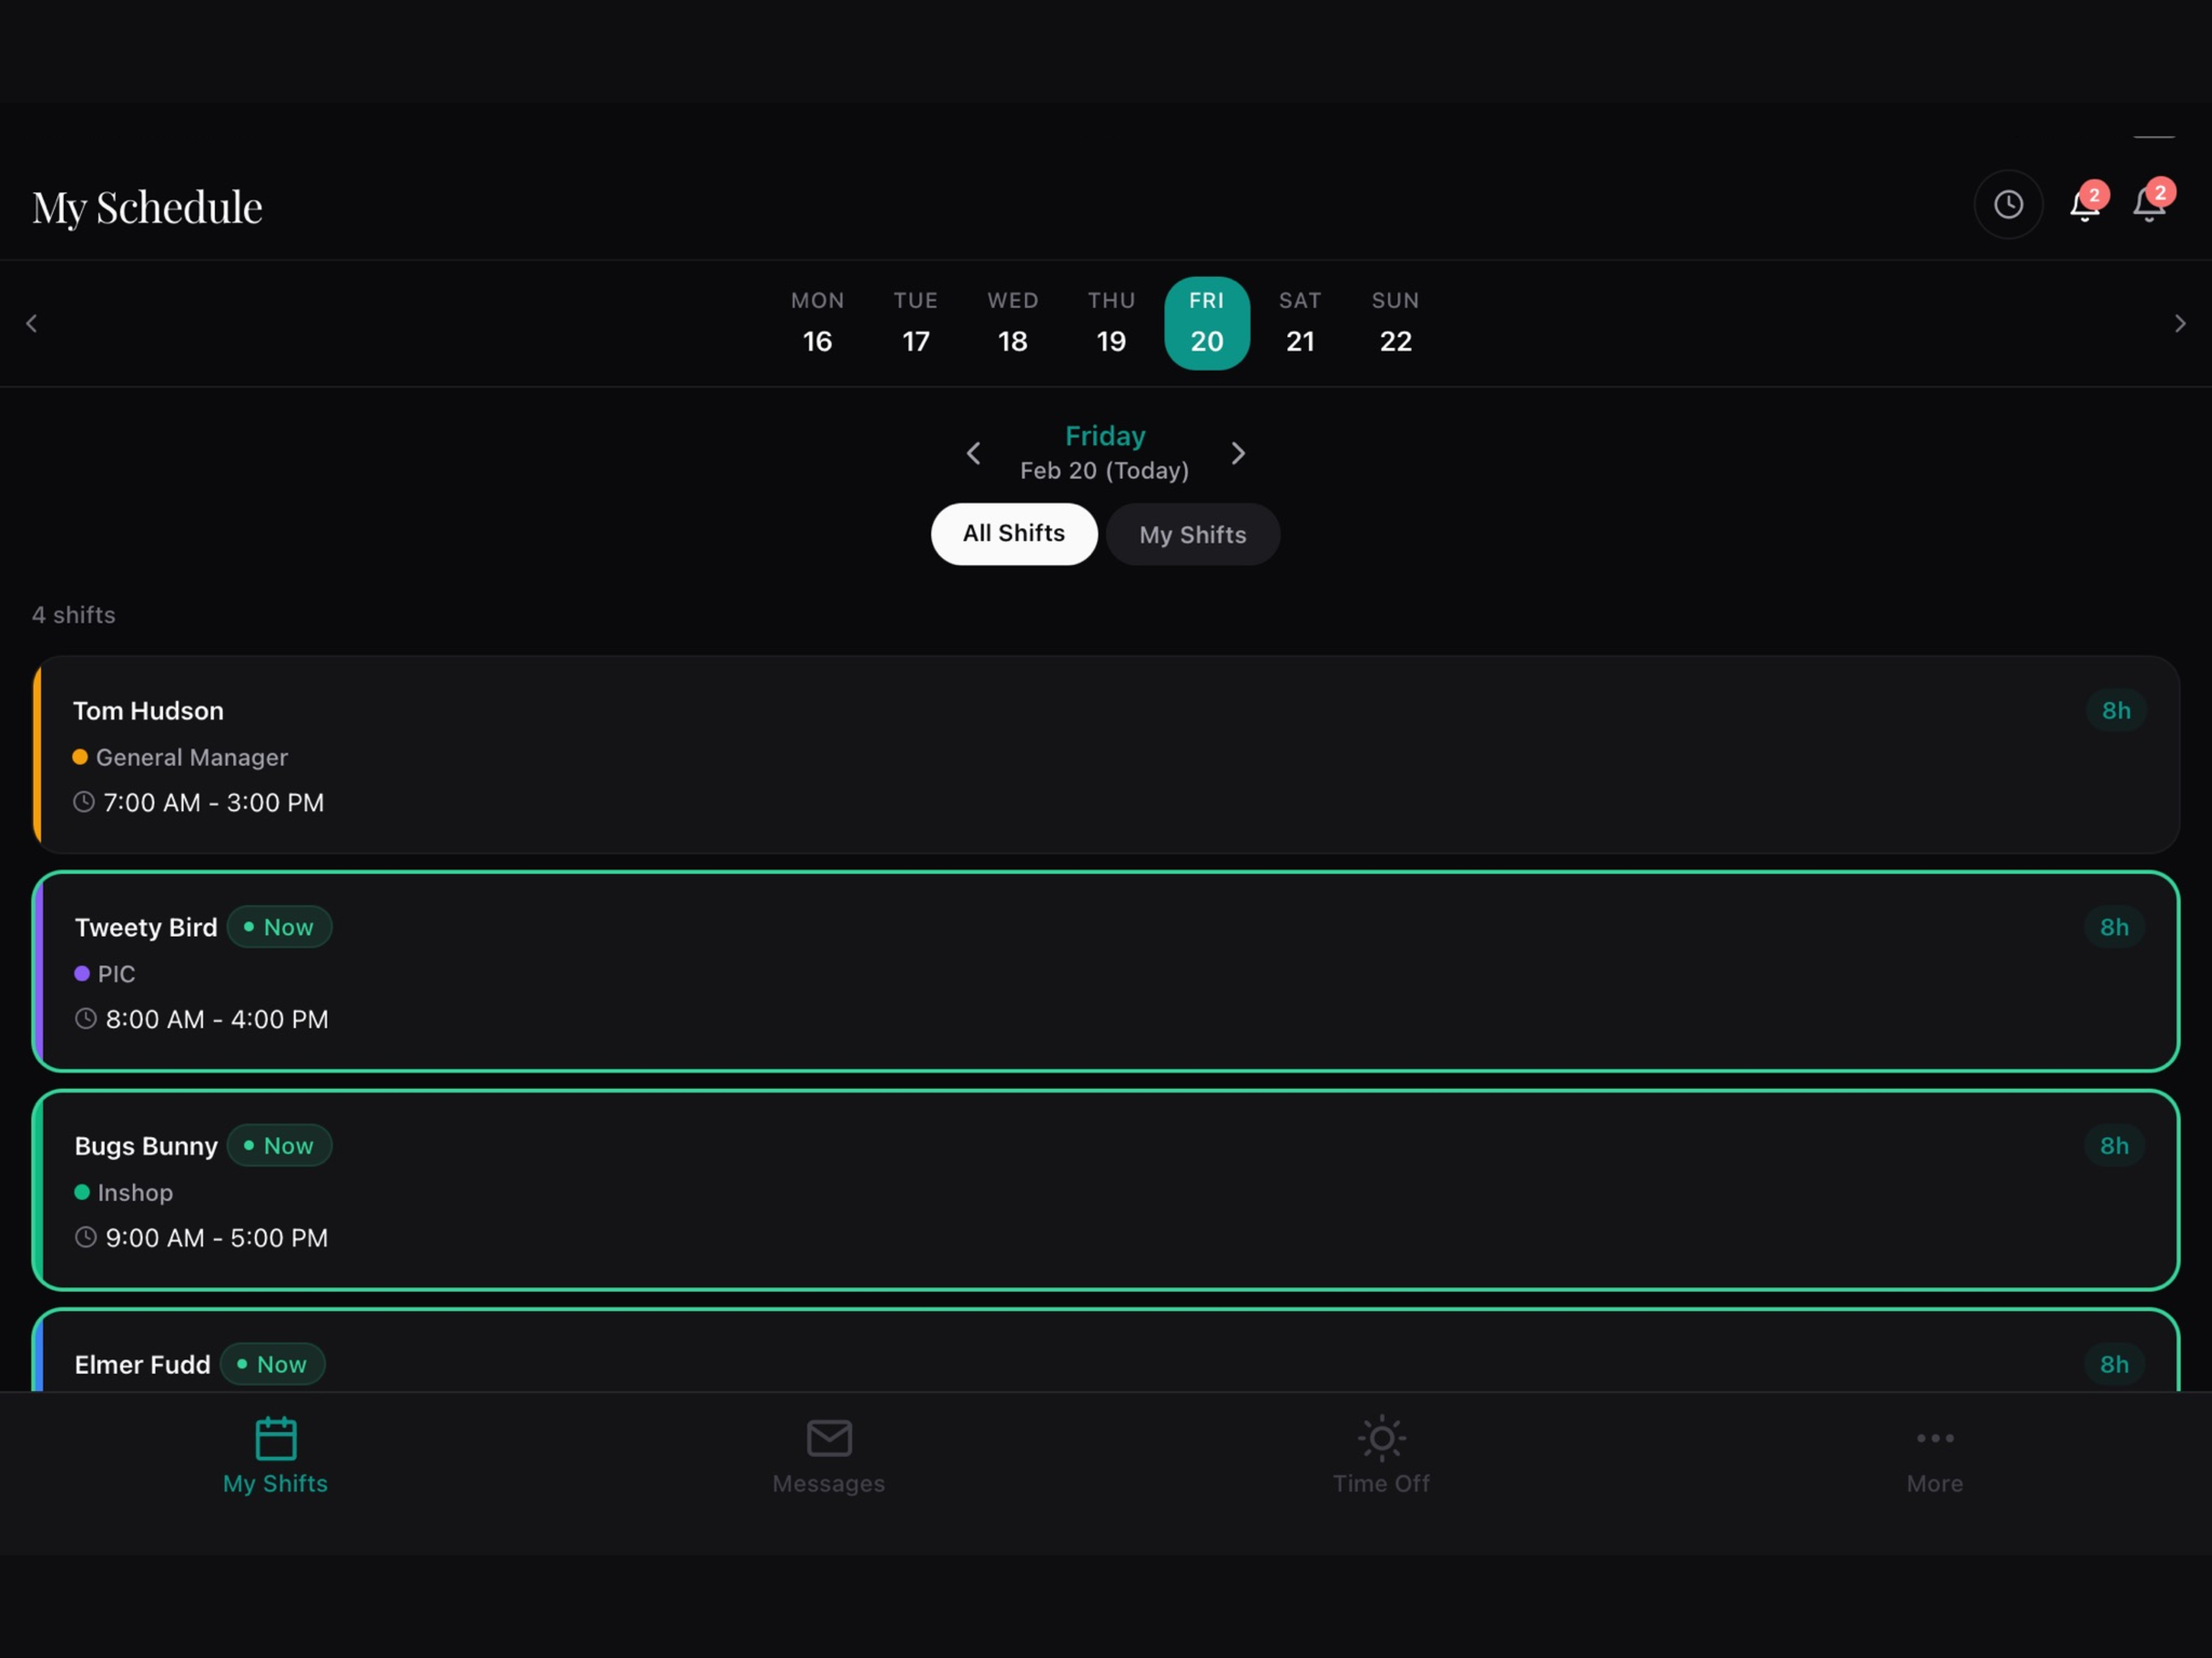Open Bugs Bunny shift card
2212x1658 pixels.
1106,1190
